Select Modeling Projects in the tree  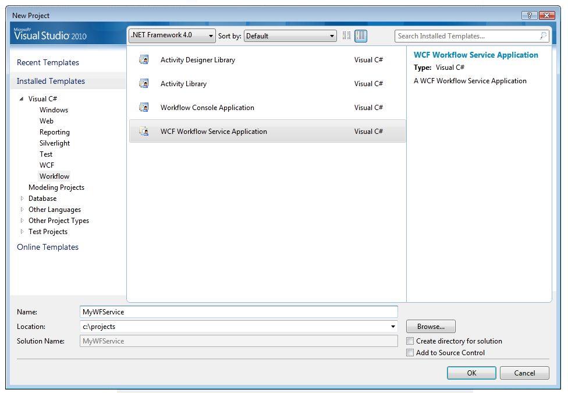[56, 187]
